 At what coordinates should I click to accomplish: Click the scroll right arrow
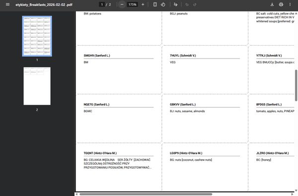point(293,194)
